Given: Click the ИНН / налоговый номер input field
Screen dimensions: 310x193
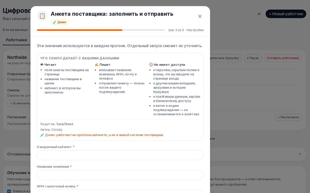Looking at the screenshot, I should [120, 191].
